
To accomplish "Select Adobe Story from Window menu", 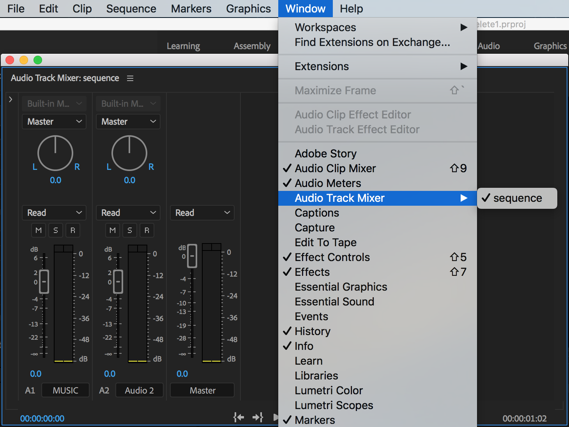I will tap(378, 154).
